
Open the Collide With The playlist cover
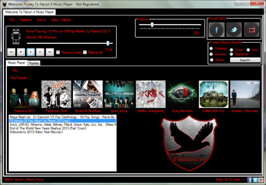pos(214,94)
